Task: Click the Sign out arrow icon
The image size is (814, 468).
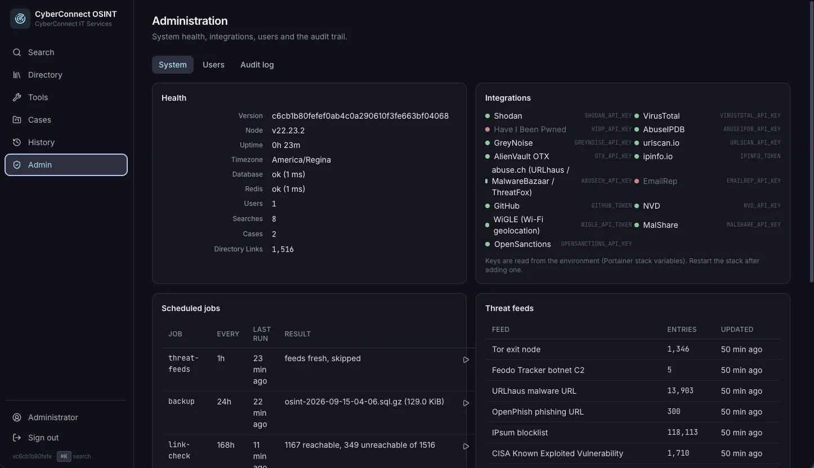Action: (17, 438)
